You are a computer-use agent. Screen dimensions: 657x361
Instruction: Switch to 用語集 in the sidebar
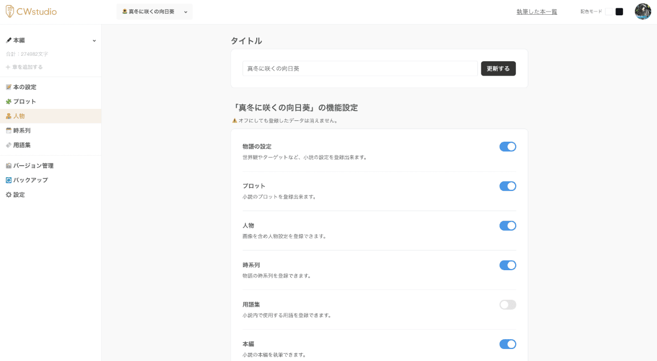coord(22,145)
